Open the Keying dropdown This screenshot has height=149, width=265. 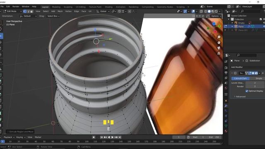pyautogui.click(x=21, y=137)
